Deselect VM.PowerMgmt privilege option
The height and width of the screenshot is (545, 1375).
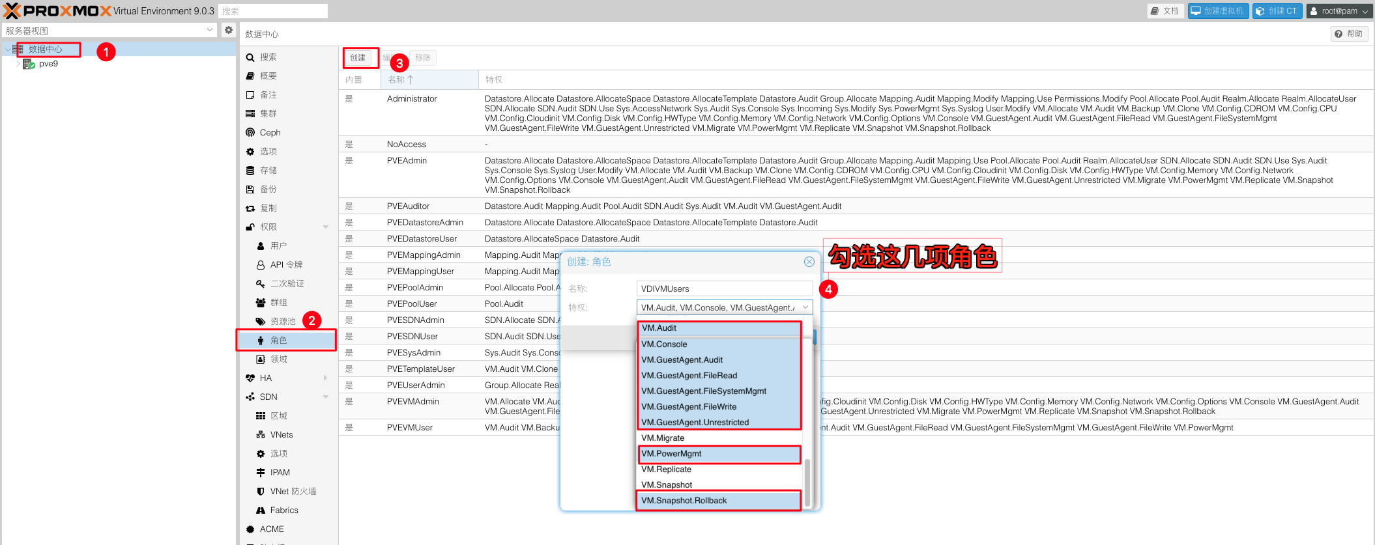click(x=671, y=454)
